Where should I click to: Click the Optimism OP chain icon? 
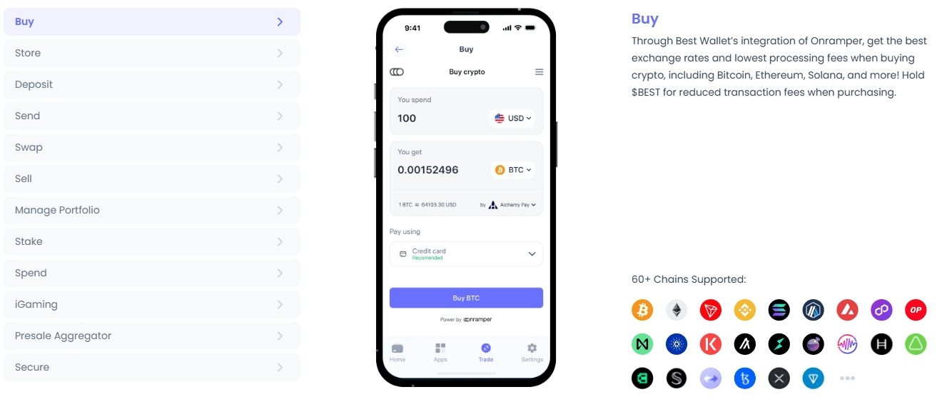click(916, 310)
